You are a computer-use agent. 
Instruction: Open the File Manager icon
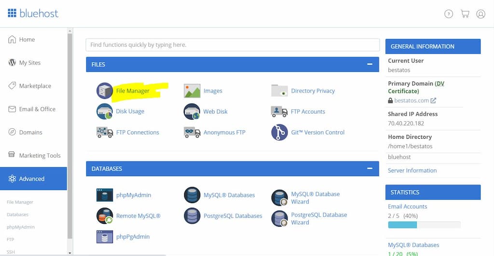(x=105, y=91)
